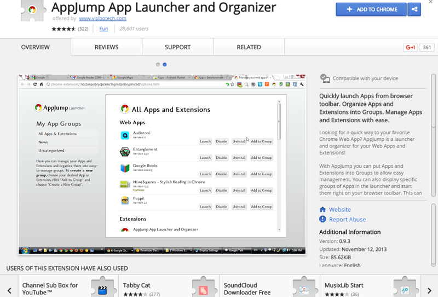The width and height of the screenshot is (438, 297).
Task: Click the Google Books icon in screenshot
Action: (x=125, y=168)
